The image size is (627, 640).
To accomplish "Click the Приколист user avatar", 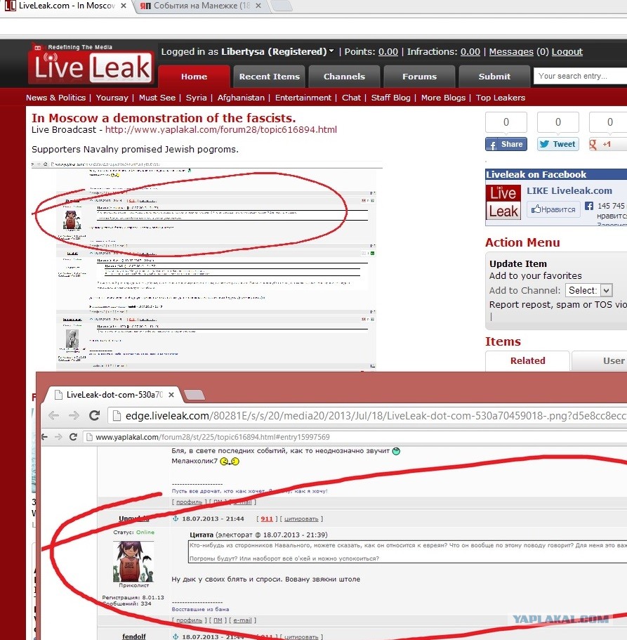I will [133, 561].
